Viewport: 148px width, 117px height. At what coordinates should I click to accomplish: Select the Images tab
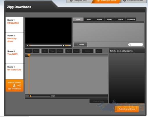99,19
